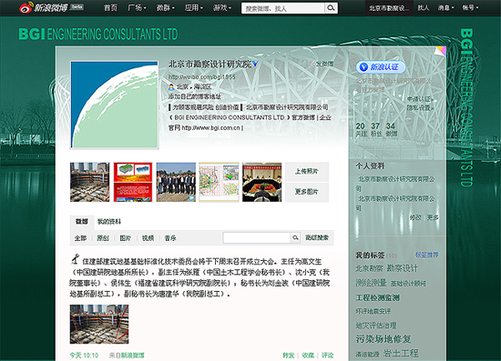Image resolution: width=501 pixels, height=361 pixels.
Task: Select the 全部 filter
Action: pyautogui.click(x=80, y=238)
